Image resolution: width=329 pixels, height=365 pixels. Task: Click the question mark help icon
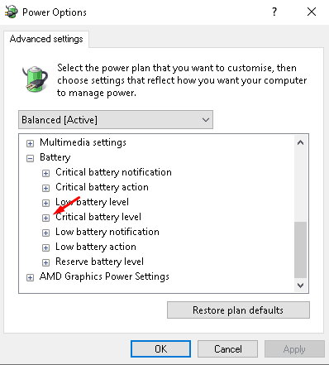[274, 12]
